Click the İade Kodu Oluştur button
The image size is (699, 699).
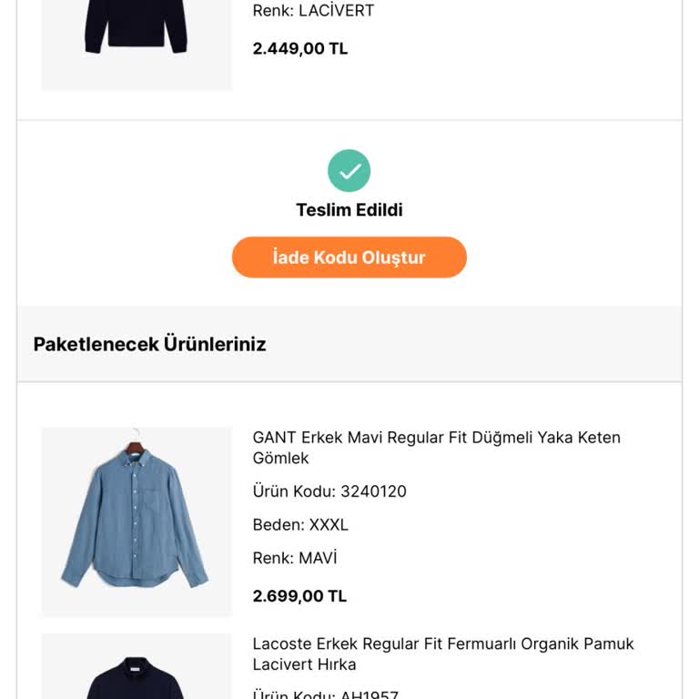point(349,258)
